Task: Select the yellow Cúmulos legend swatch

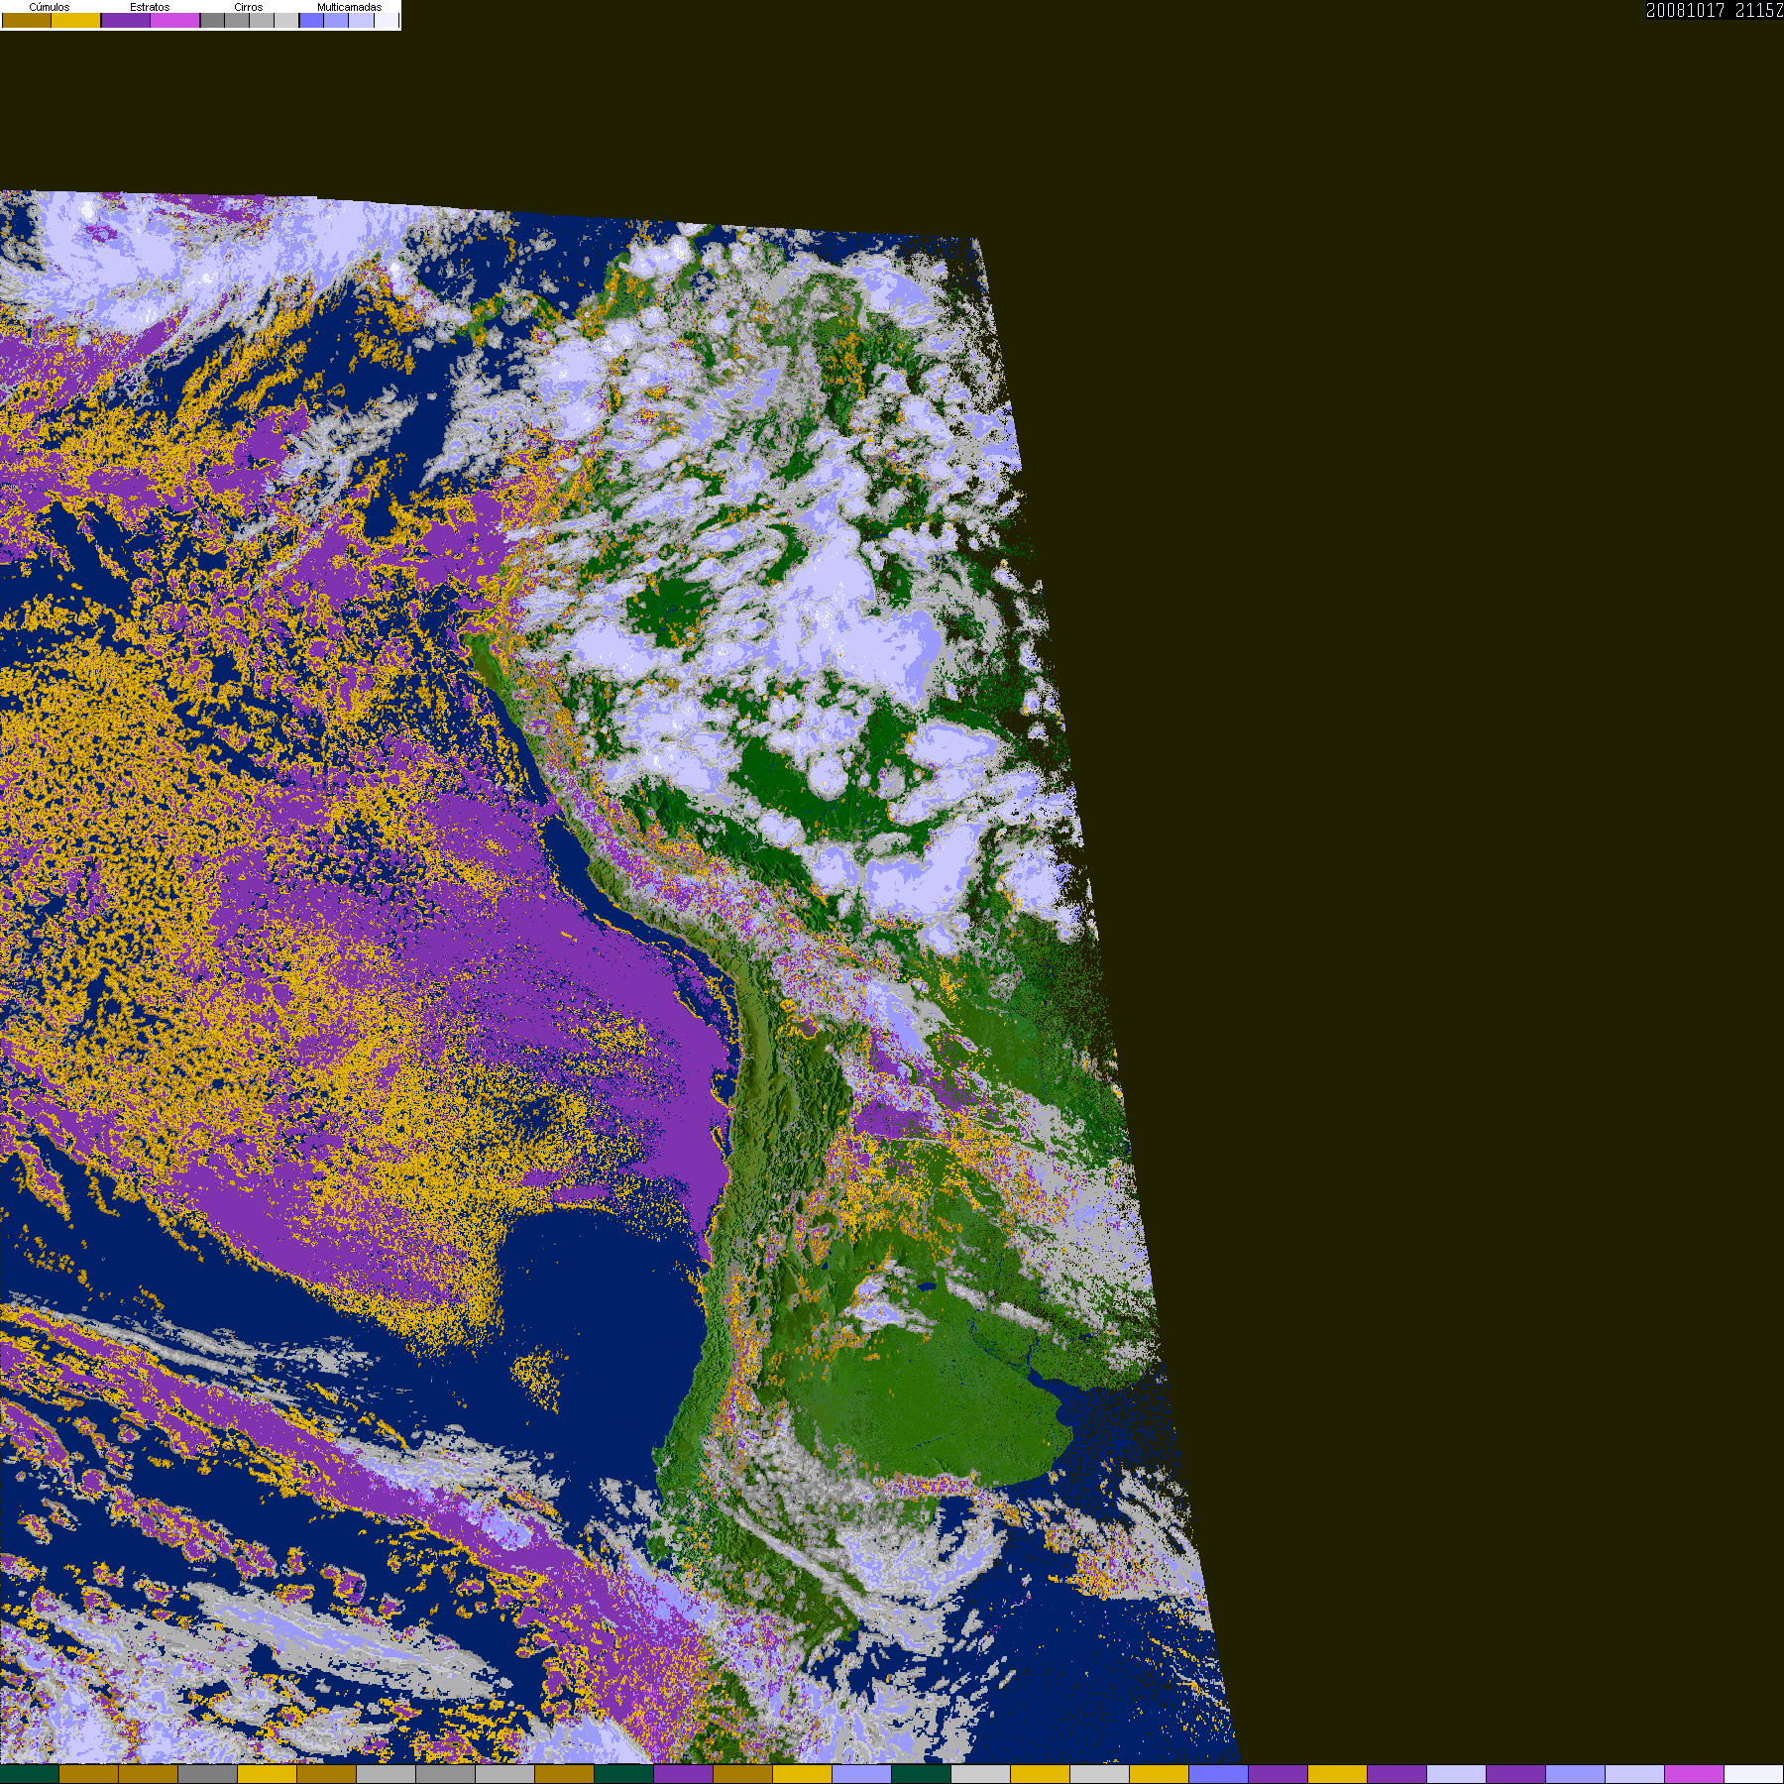Action: 76,20
